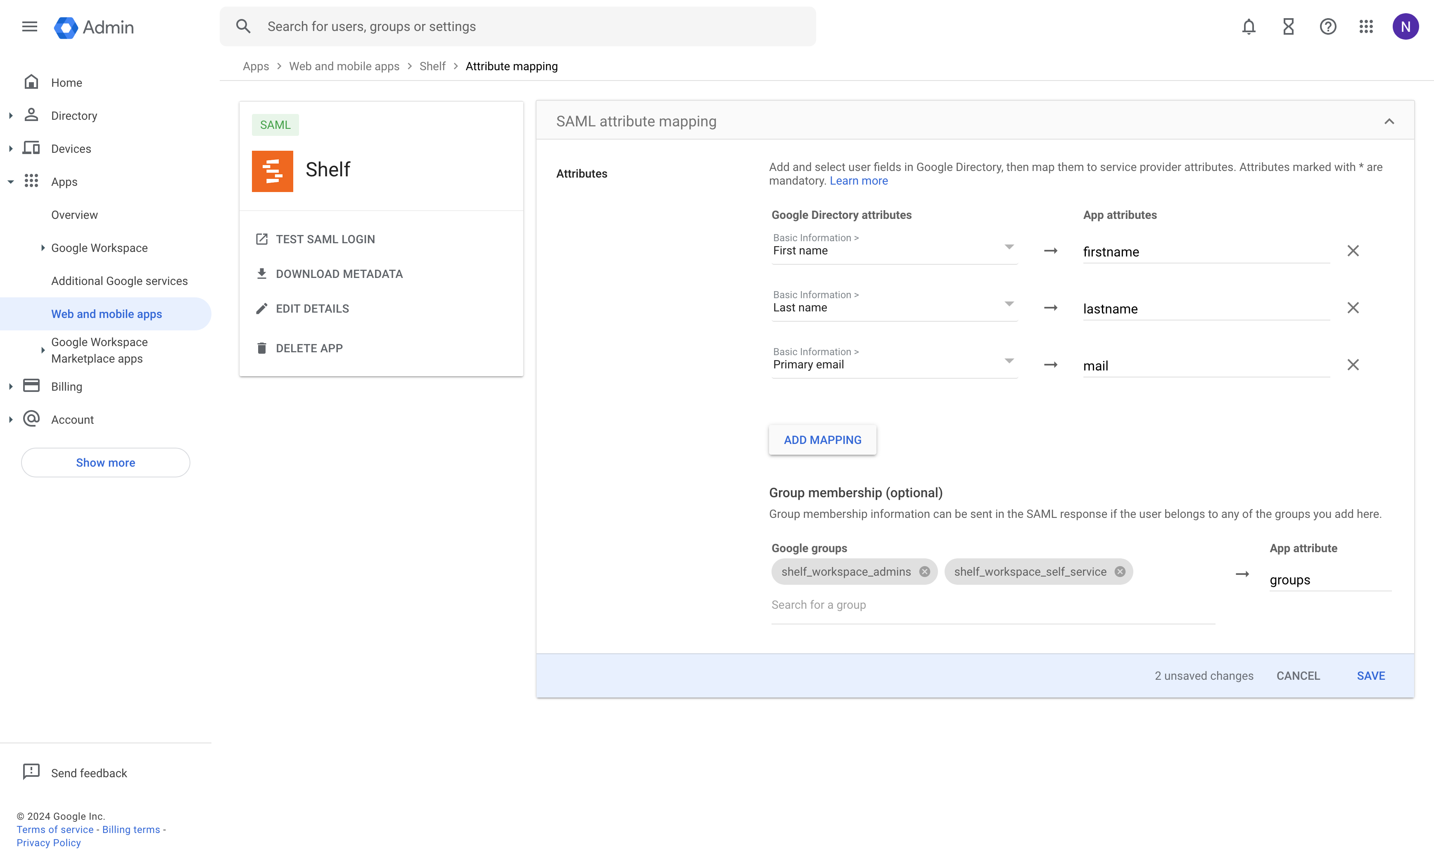Open the help question mark icon

coord(1327,26)
